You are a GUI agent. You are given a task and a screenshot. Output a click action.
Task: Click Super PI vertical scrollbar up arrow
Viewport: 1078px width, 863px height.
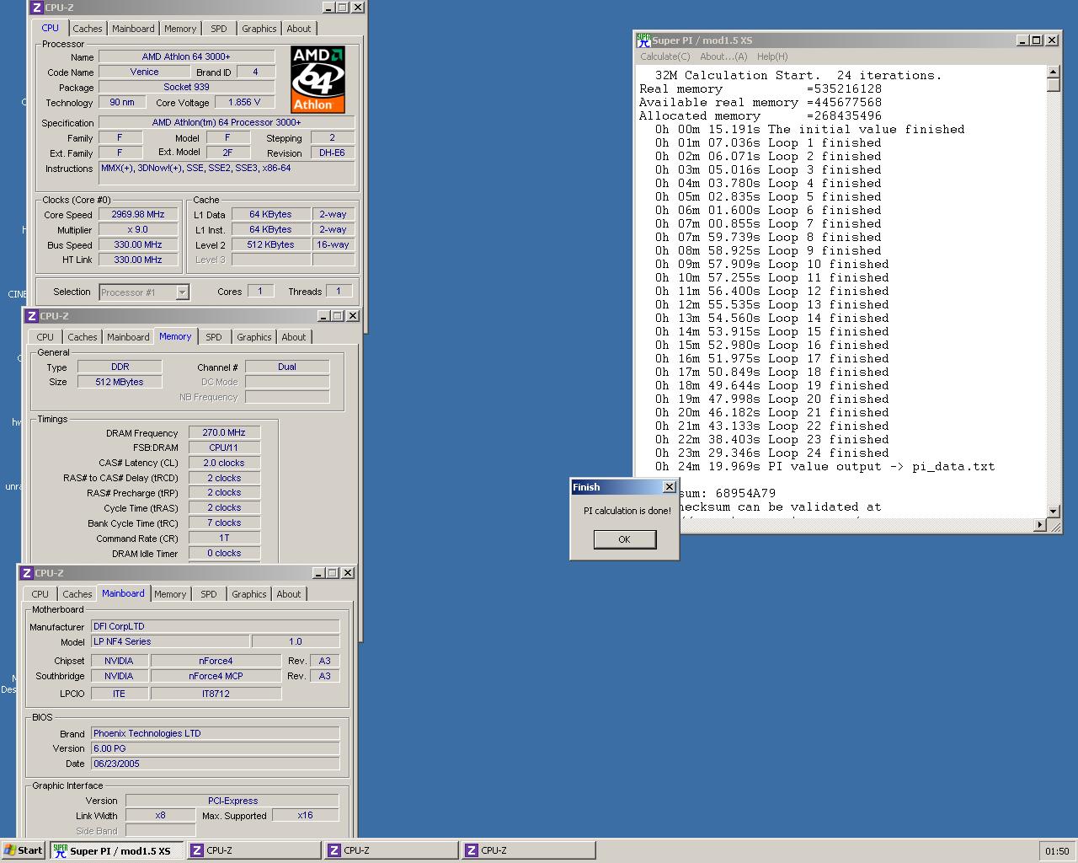1054,72
